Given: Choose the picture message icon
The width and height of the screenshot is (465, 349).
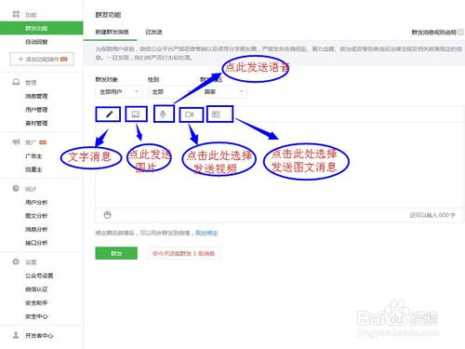Looking at the screenshot, I should click(136, 114).
